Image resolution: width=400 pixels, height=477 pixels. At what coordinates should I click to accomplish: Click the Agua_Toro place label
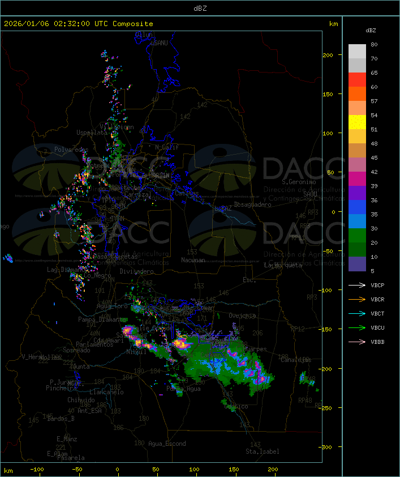(112, 306)
